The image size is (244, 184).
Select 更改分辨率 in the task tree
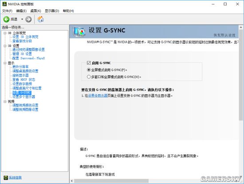point(20,67)
